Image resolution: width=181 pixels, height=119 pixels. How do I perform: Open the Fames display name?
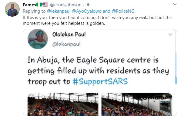29,5
